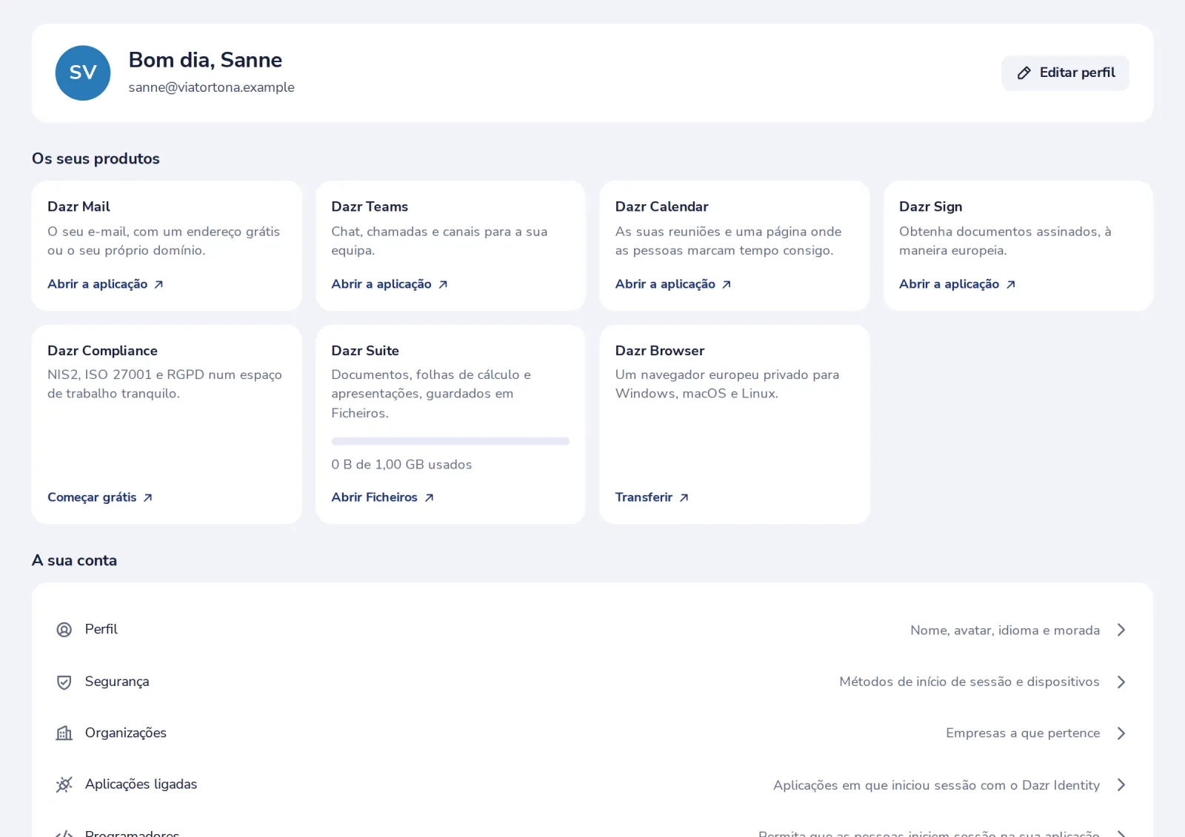Screen dimensions: 1185x837
Task: Click the pencil icon in Editar perfil
Action: [x=1024, y=73]
